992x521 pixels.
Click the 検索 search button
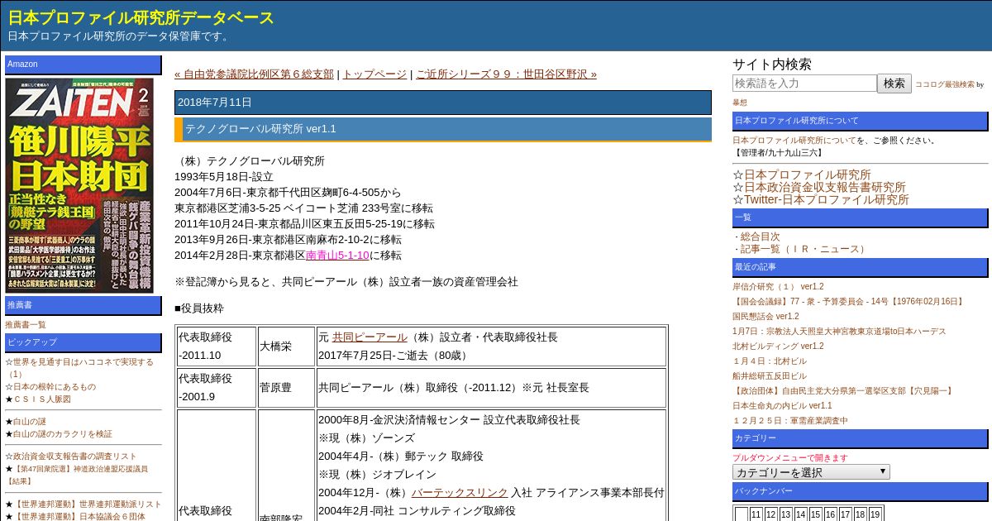click(x=894, y=84)
